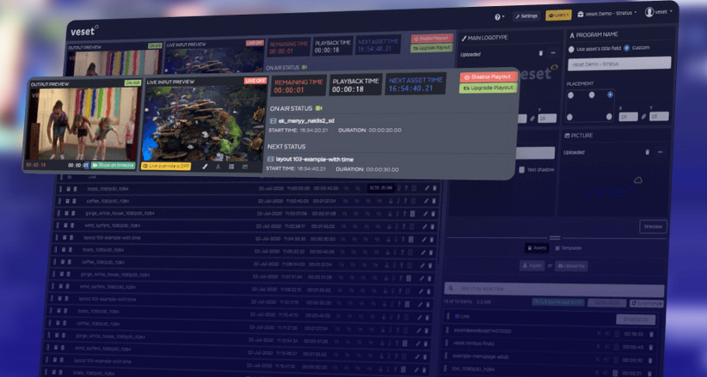707x377 pixels.
Task: Click the Upload file button
Action: coord(571,266)
